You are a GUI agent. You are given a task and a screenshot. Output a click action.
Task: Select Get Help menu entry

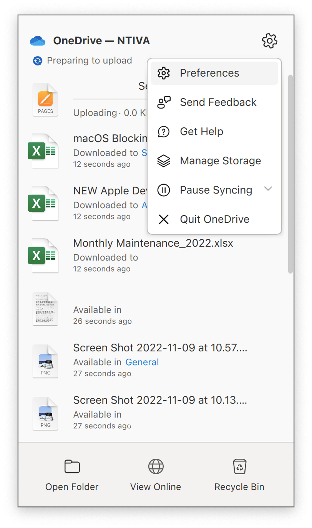click(x=214, y=132)
